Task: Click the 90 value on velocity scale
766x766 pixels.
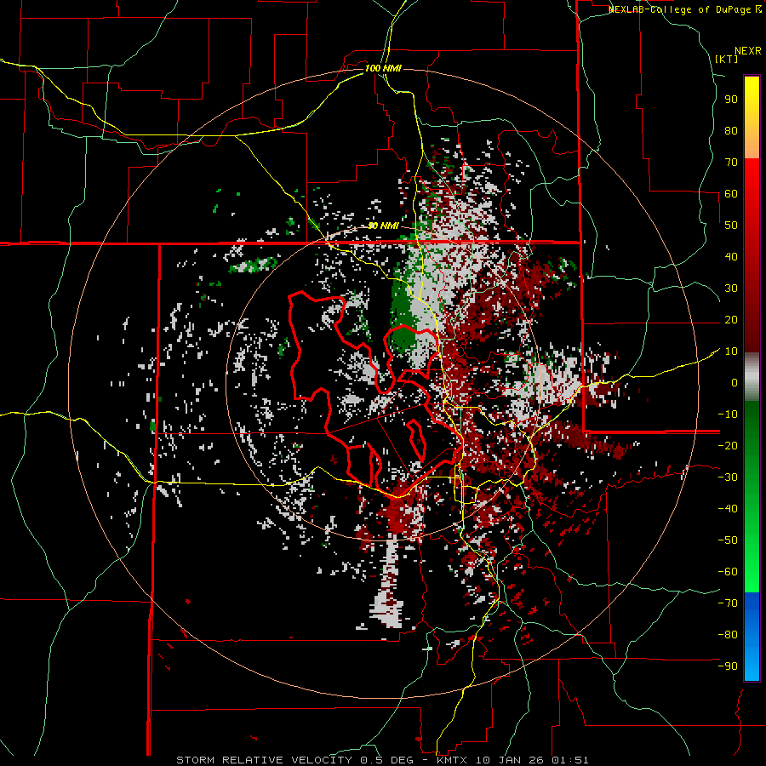Action: click(731, 100)
